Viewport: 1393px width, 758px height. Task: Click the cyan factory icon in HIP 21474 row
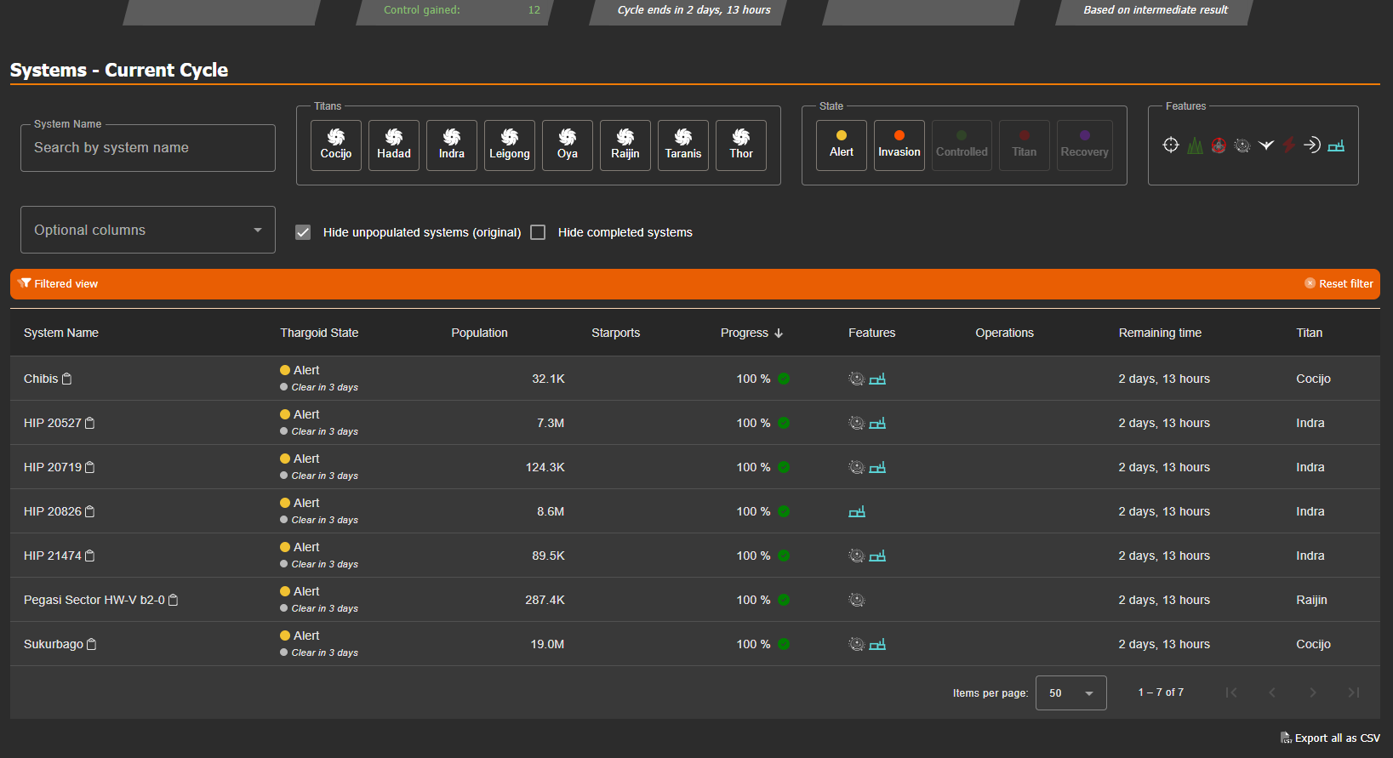pyautogui.click(x=877, y=556)
